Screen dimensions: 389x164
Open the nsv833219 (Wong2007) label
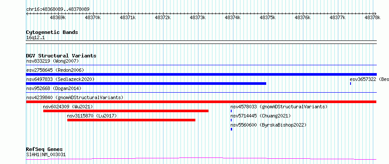[x=52, y=61]
